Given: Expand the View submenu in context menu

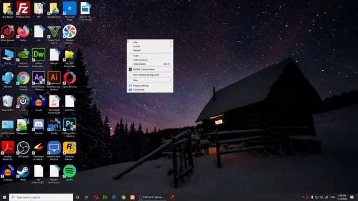Looking at the screenshot, I should click(150, 42).
